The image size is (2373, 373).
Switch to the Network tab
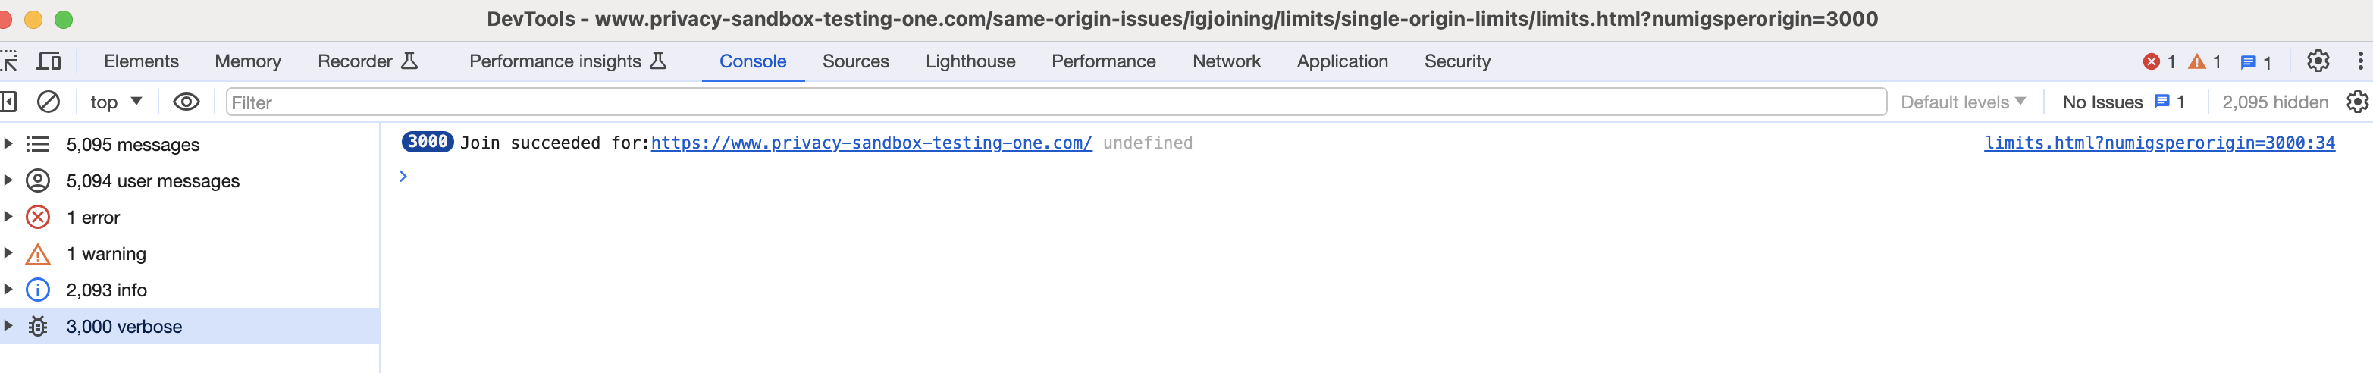pos(1226,61)
